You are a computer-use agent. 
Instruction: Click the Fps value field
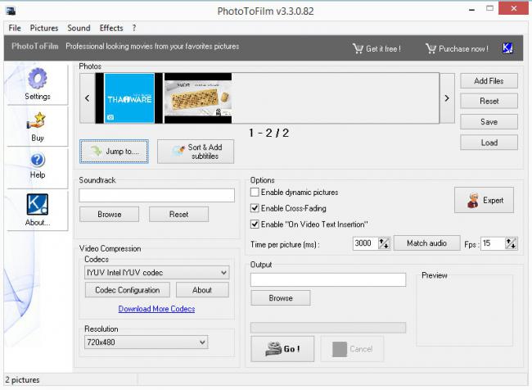coord(493,243)
